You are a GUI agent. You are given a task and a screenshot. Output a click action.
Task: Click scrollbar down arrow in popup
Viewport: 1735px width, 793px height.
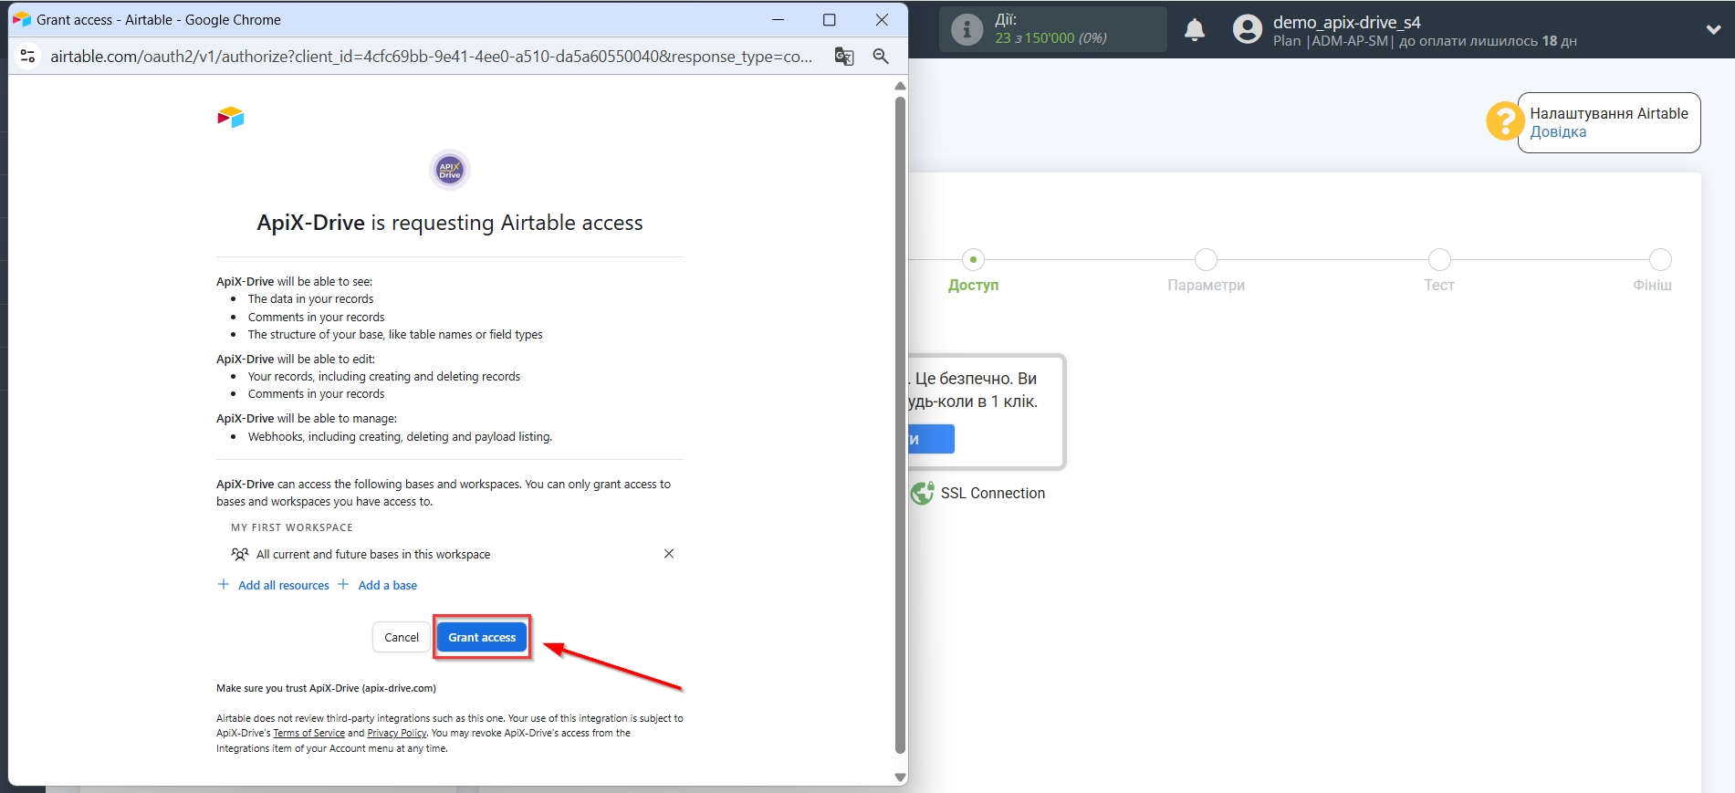coord(900,777)
